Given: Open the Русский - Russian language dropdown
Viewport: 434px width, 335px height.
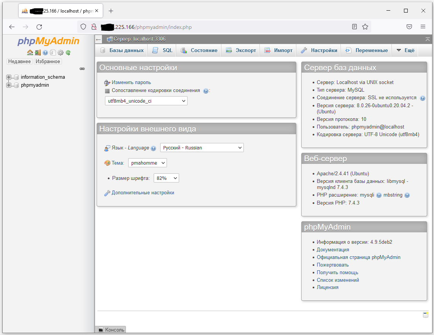Looking at the screenshot, I should (x=202, y=148).
